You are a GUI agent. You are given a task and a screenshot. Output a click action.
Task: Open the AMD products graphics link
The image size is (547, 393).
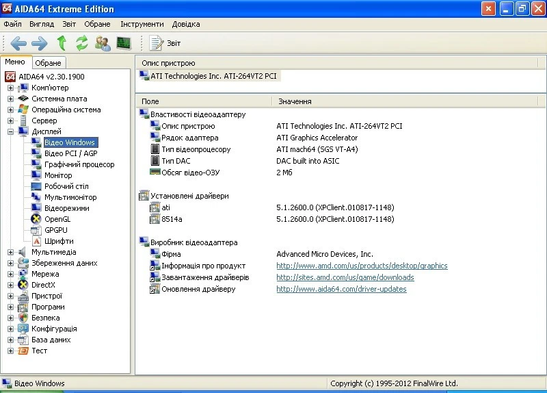pyautogui.click(x=362, y=266)
